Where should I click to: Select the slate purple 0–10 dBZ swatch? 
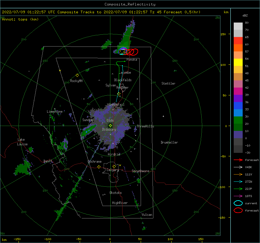[238, 135]
